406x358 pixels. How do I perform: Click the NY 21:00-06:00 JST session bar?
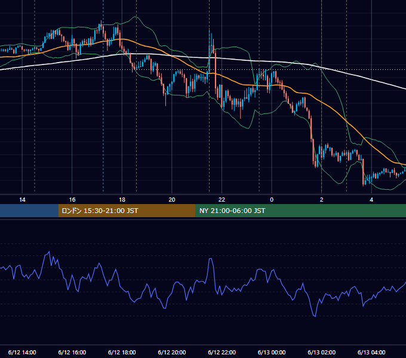pyautogui.click(x=300, y=211)
